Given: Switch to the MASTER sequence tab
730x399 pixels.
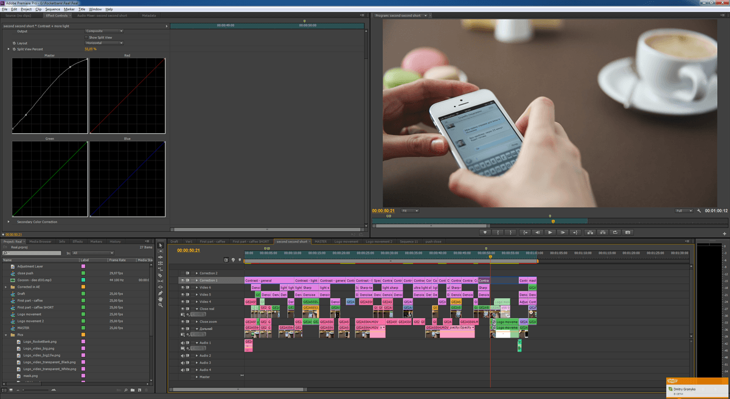Looking at the screenshot, I should [x=321, y=241].
